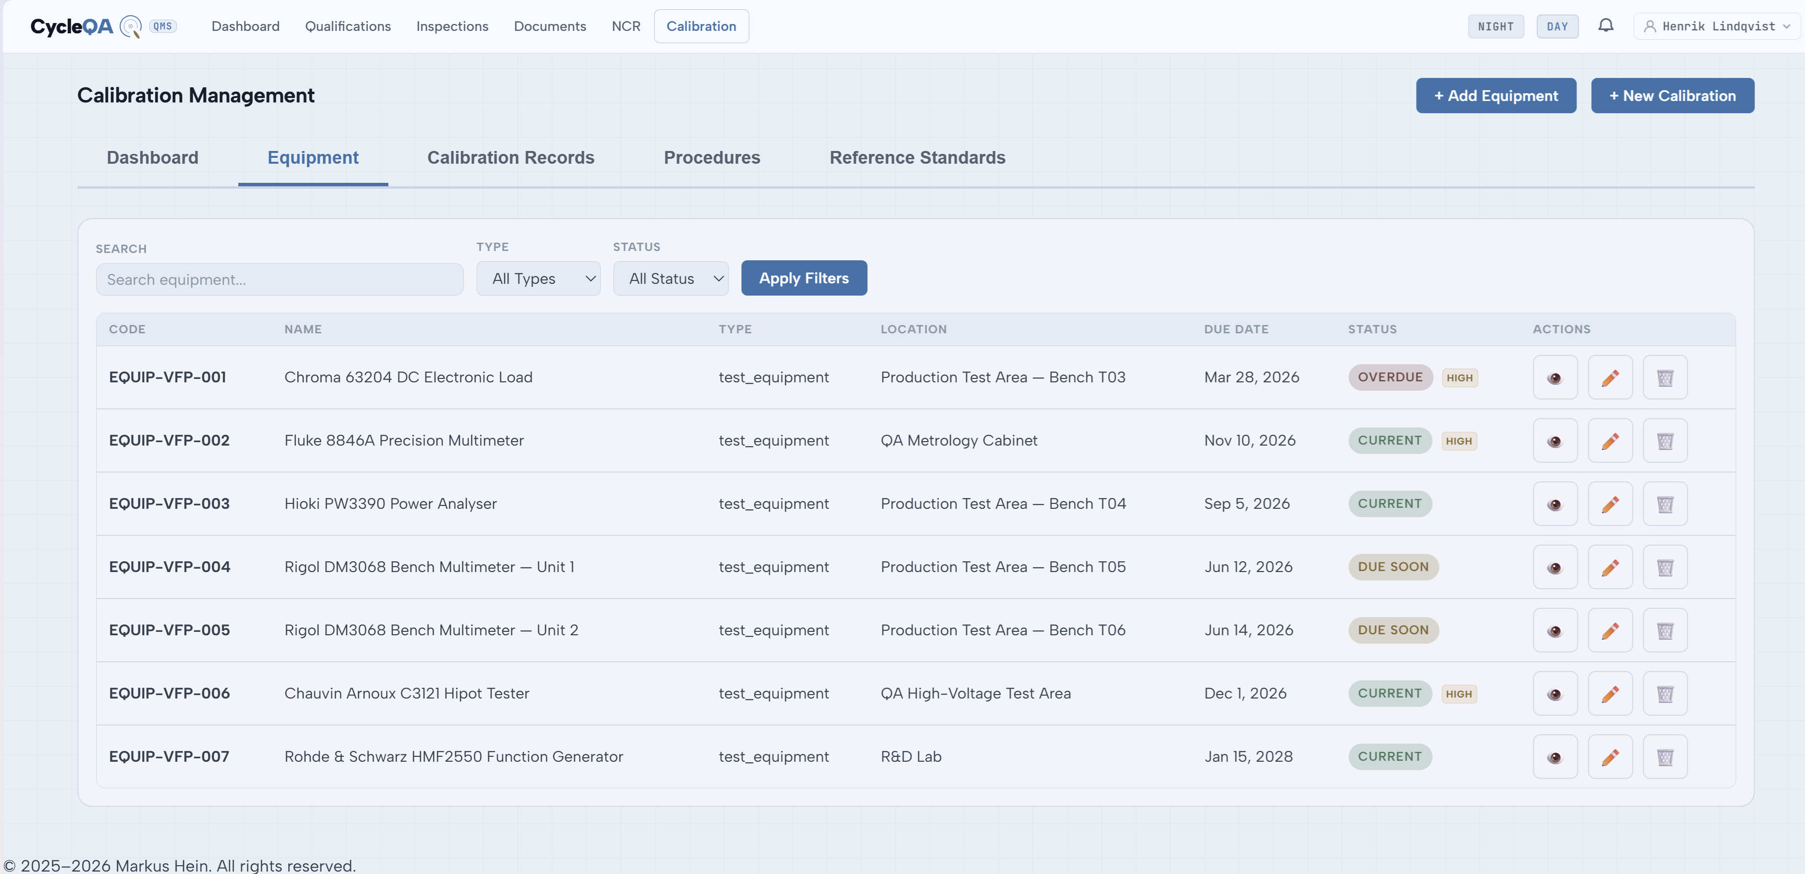The image size is (1805, 874).
Task: Delete Rigol DM3068 Unit 1
Action: (1665, 567)
